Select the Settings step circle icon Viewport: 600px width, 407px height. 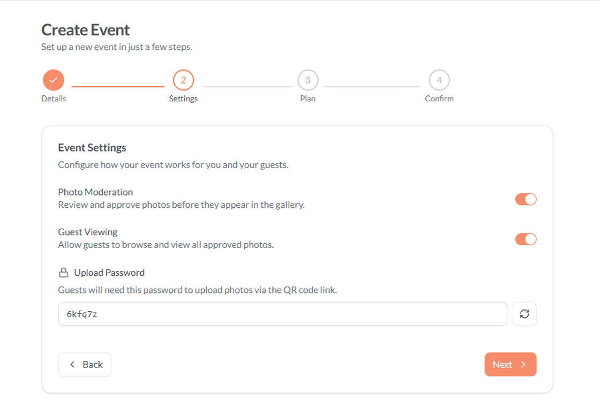pos(183,79)
